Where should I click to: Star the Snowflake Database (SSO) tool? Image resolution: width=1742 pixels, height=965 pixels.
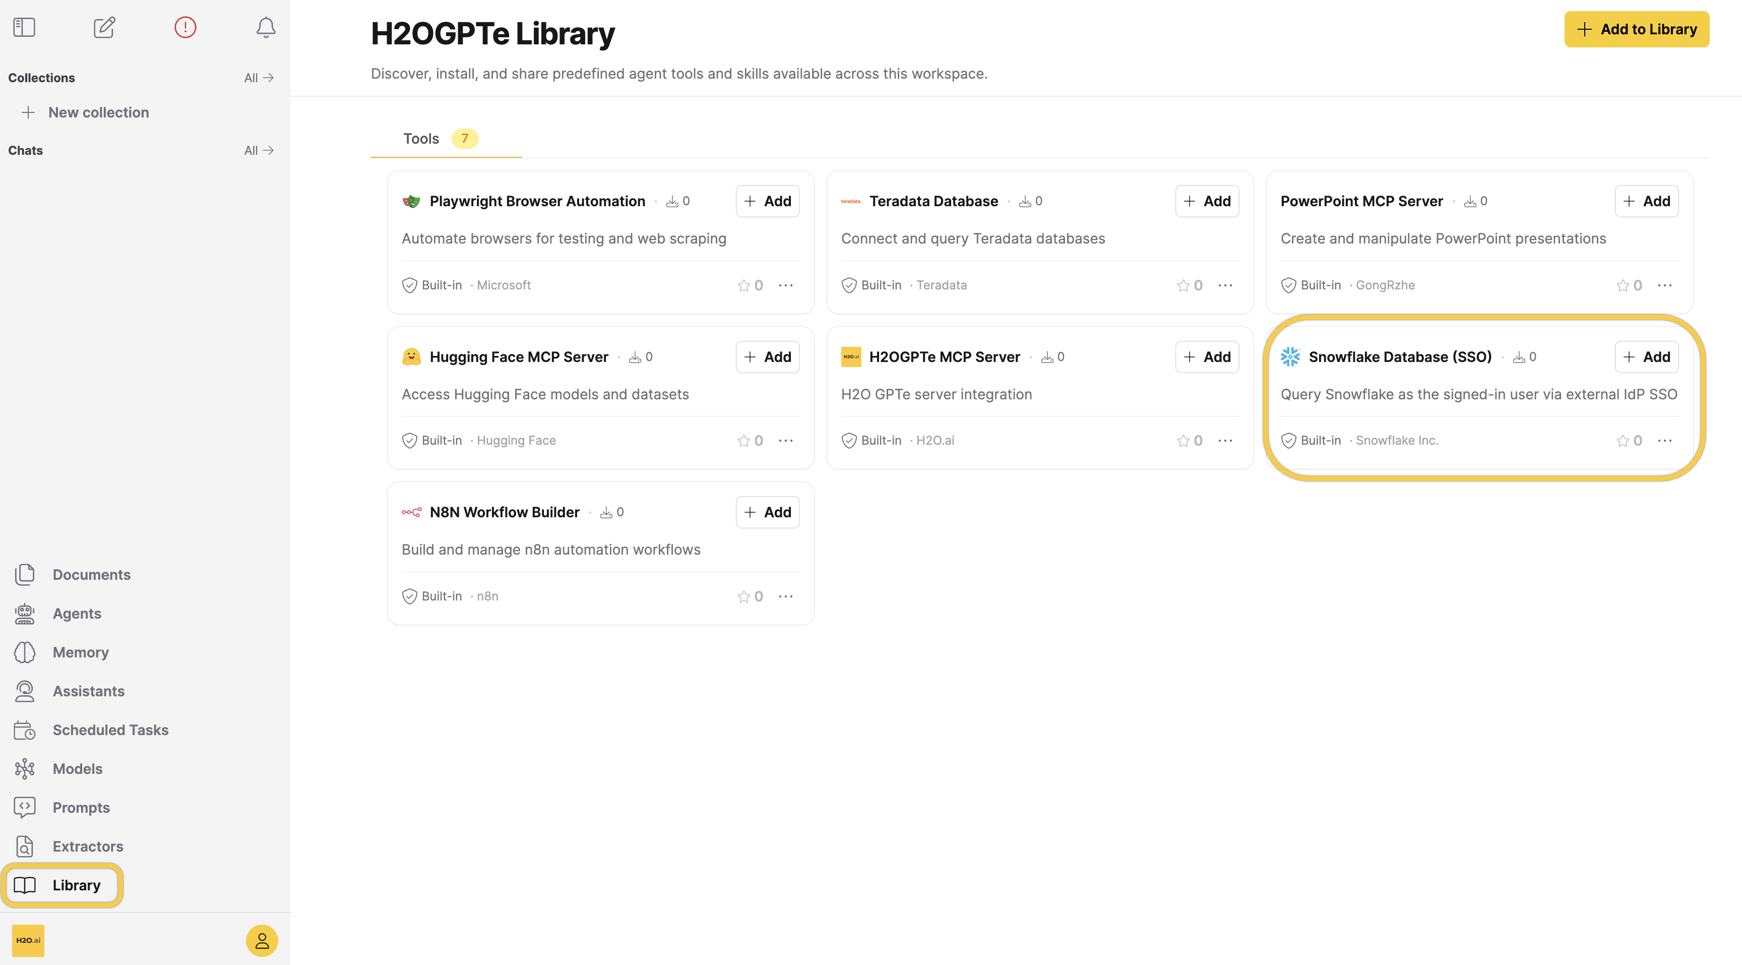[1623, 441]
